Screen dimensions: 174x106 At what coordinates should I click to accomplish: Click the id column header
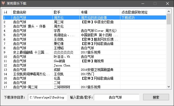coord(5,12)
